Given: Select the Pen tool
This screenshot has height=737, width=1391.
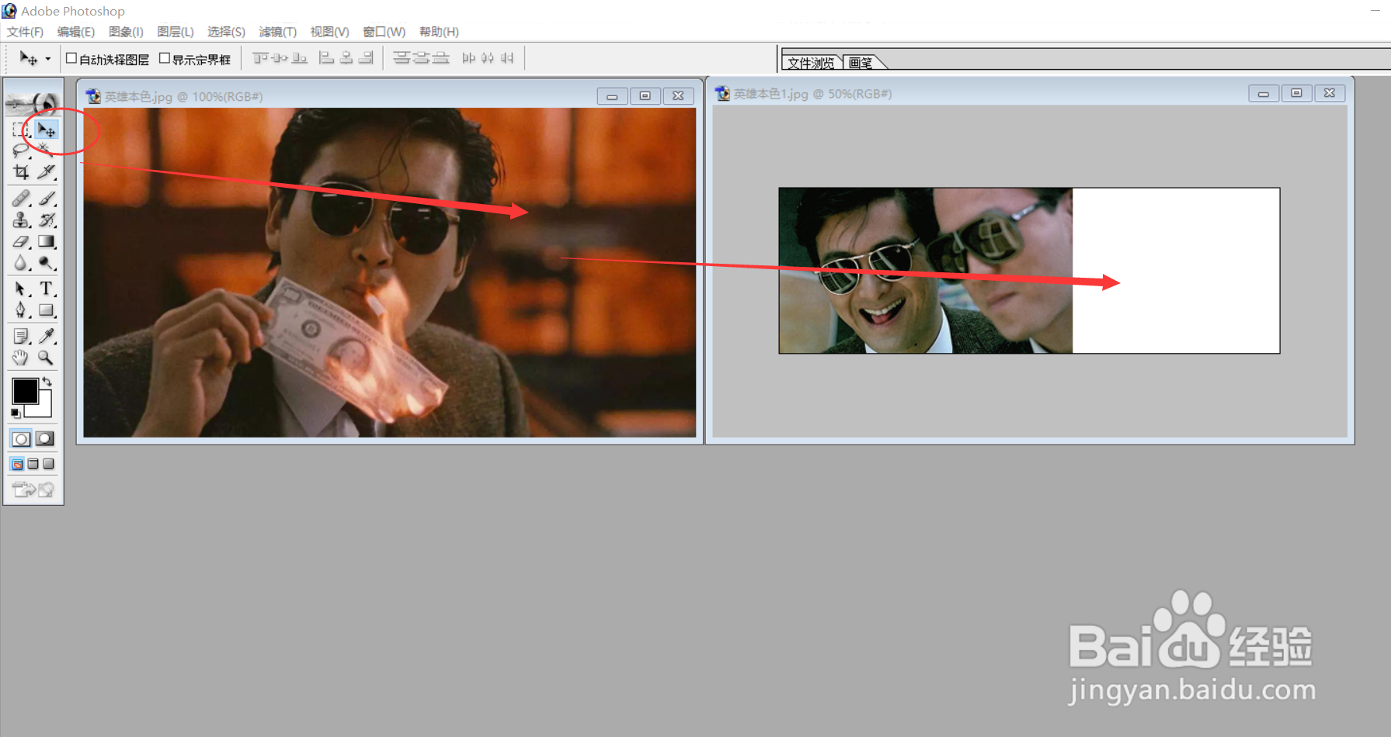Looking at the screenshot, I should [21, 310].
